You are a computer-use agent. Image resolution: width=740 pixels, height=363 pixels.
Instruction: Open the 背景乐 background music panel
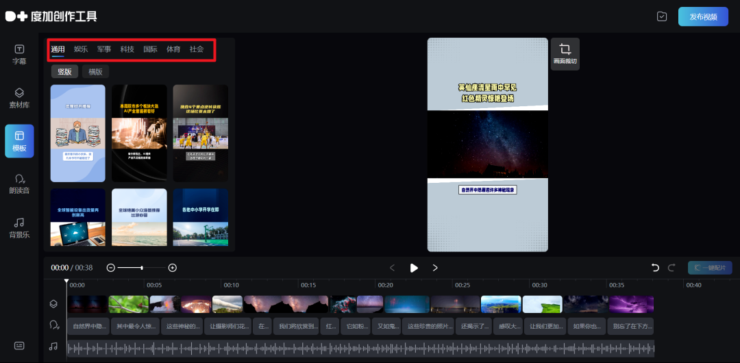click(x=19, y=227)
